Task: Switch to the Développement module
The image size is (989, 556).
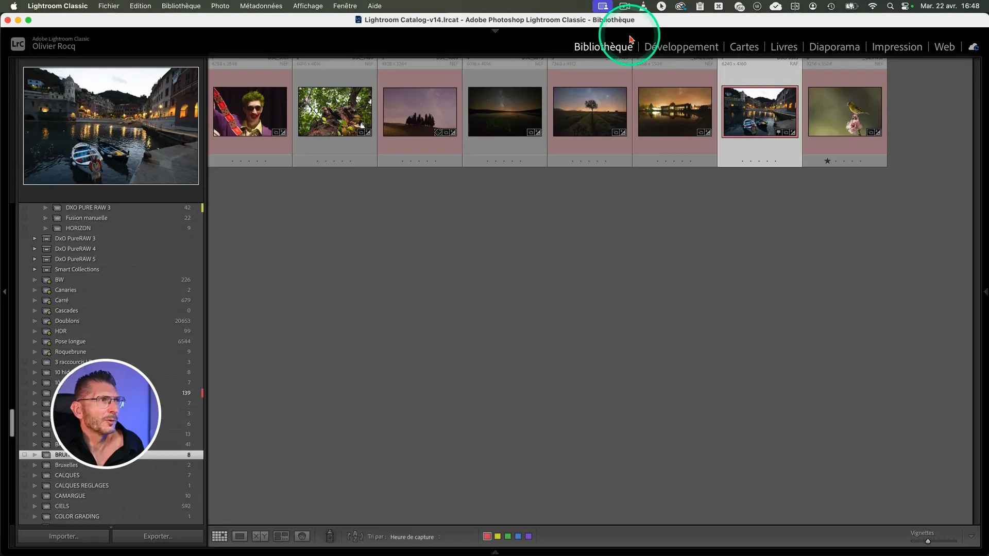Action: coord(681,47)
